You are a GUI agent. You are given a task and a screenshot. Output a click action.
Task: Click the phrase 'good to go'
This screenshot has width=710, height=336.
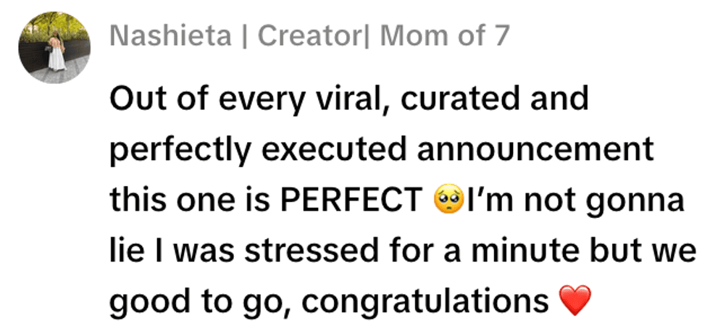190,301
